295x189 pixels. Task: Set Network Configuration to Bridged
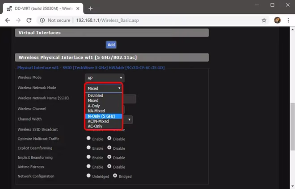pos(115,176)
